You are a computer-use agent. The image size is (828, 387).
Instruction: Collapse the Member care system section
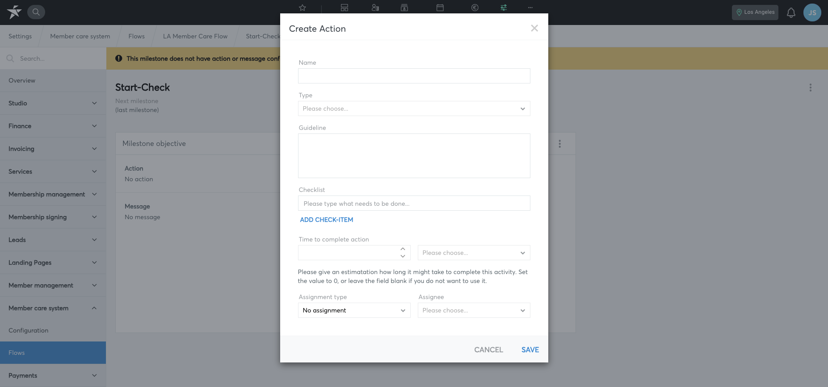coord(53,308)
